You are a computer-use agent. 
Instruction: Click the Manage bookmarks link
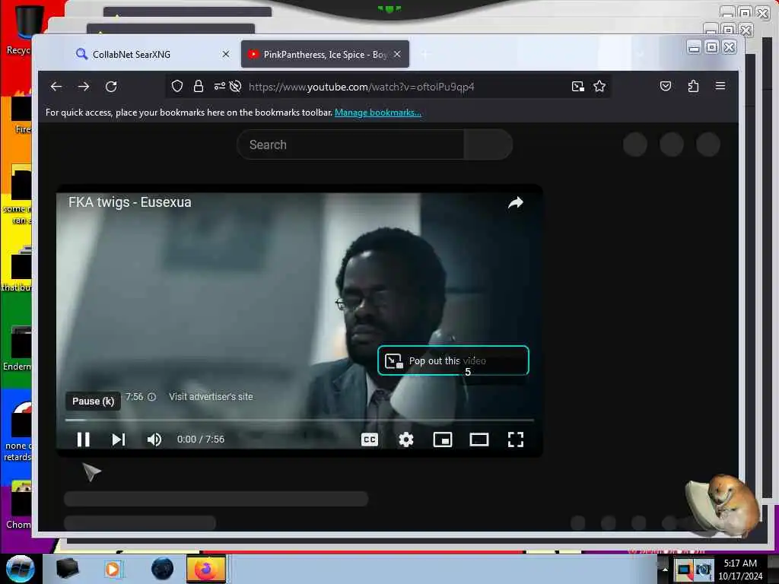(377, 113)
